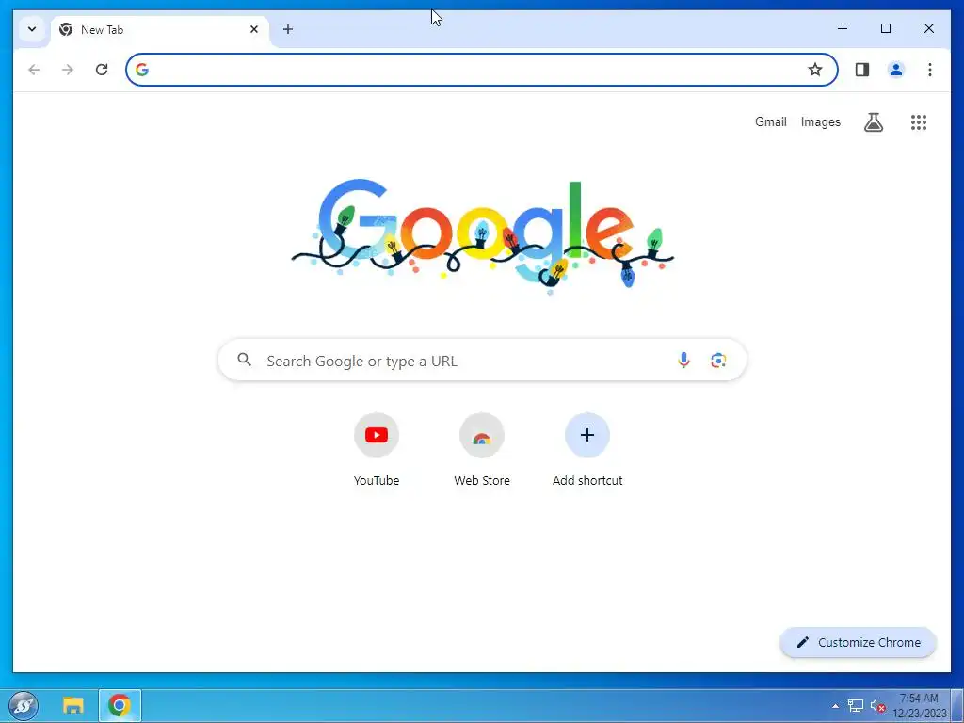
Task: Click the Google holiday lights doodle
Action: [483, 236]
